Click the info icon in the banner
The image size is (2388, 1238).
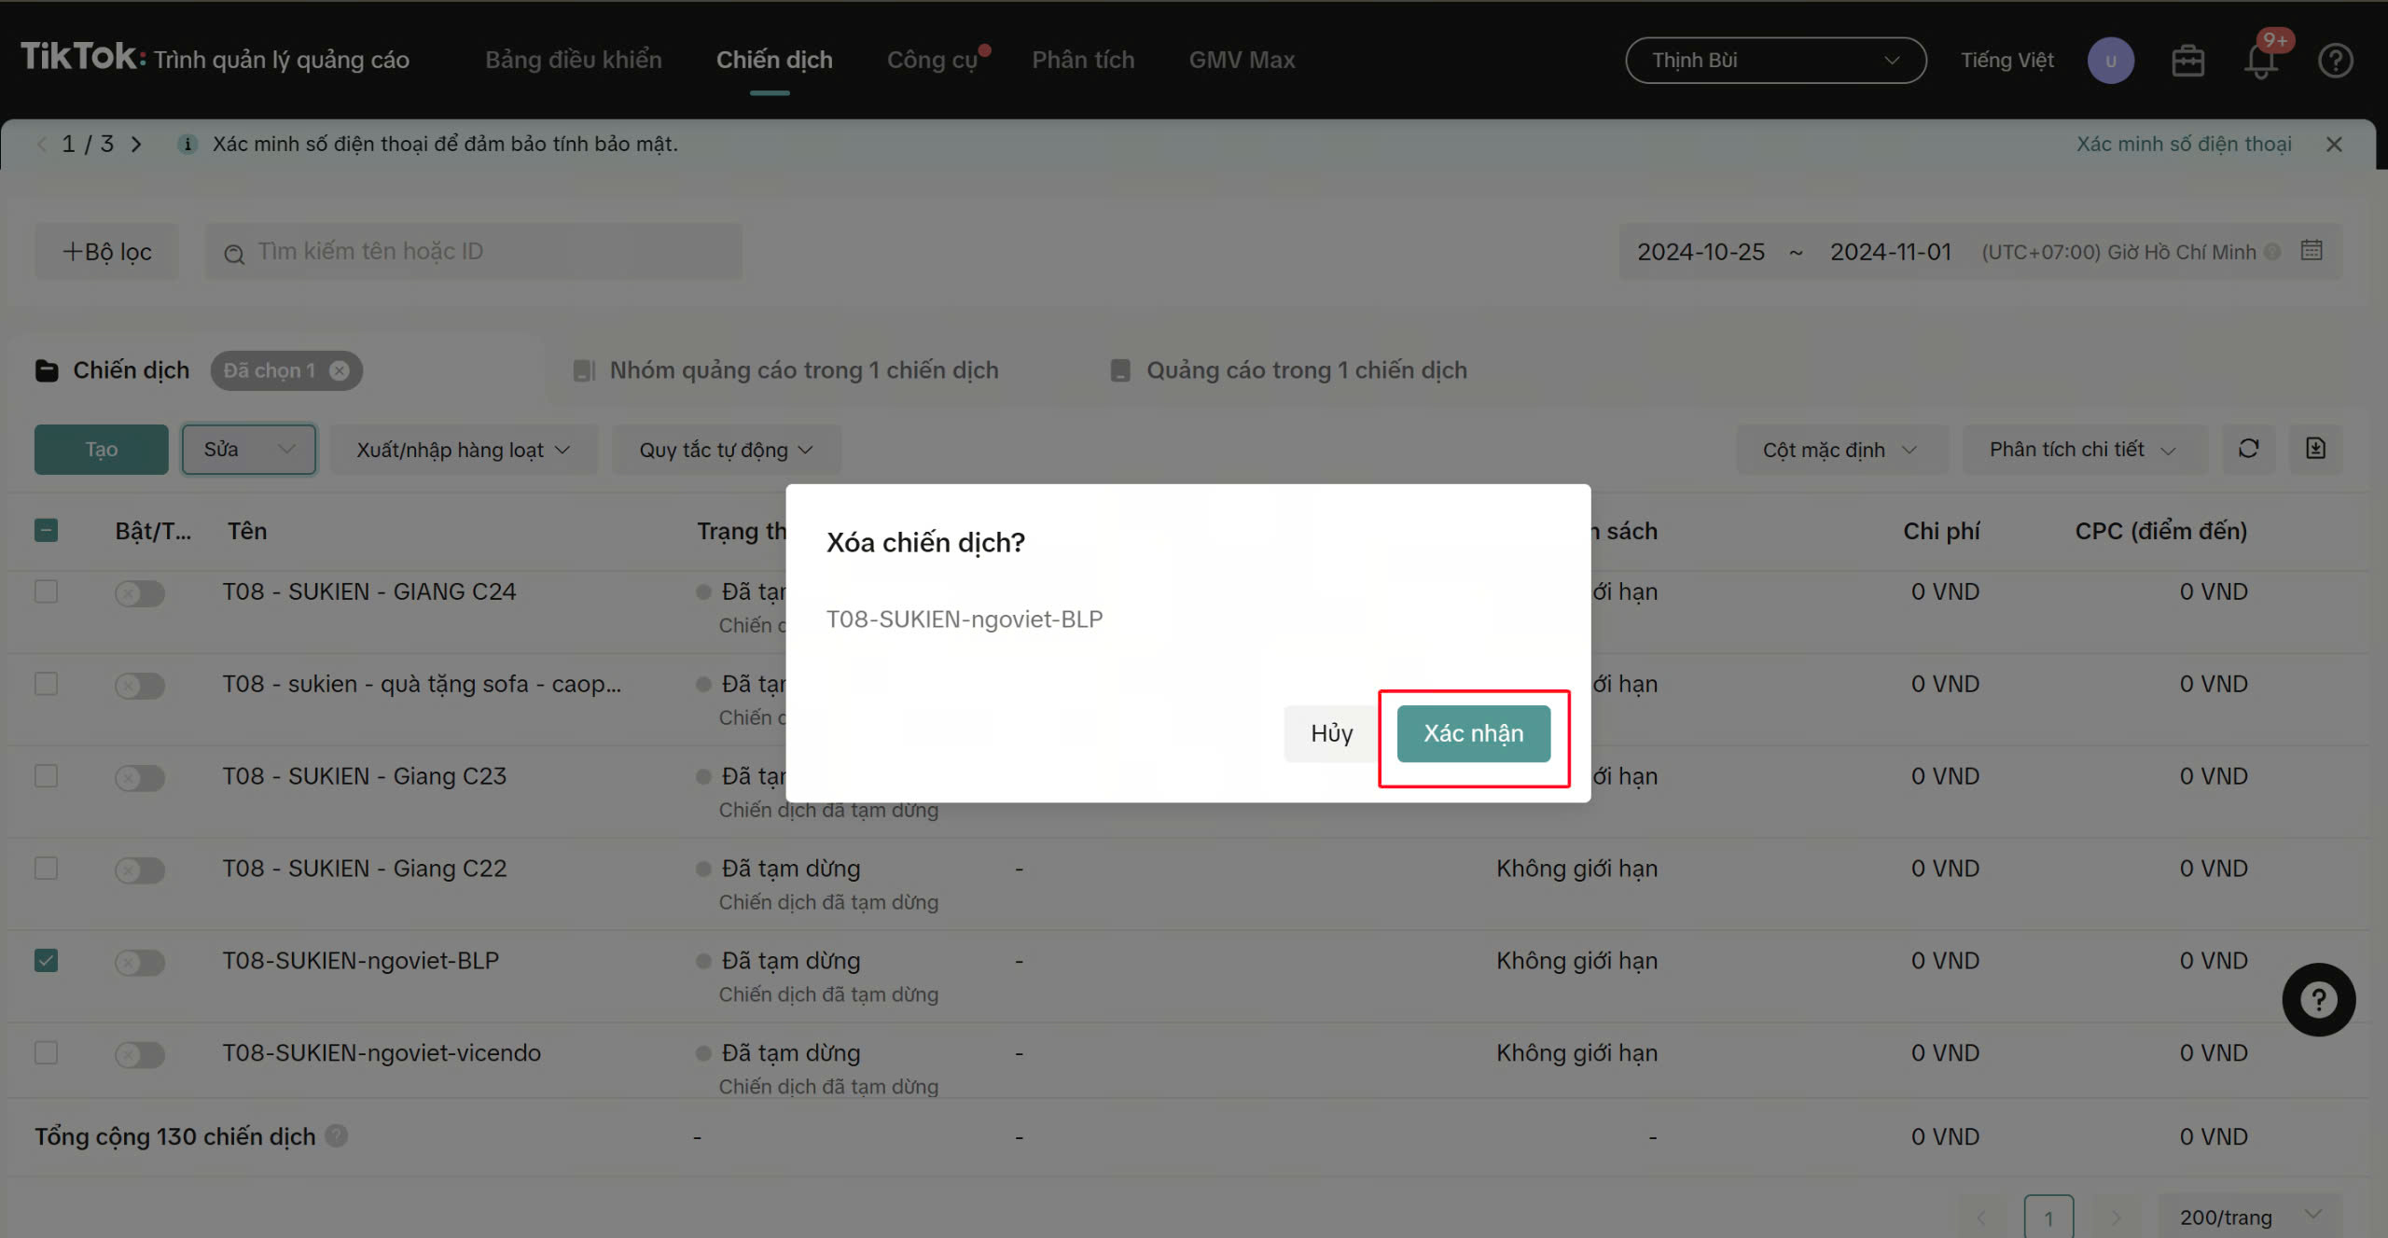tap(187, 144)
